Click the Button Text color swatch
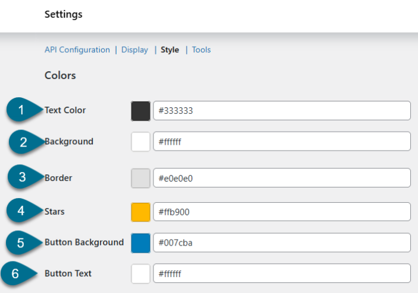This screenshot has height=293, width=418. pyautogui.click(x=140, y=273)
